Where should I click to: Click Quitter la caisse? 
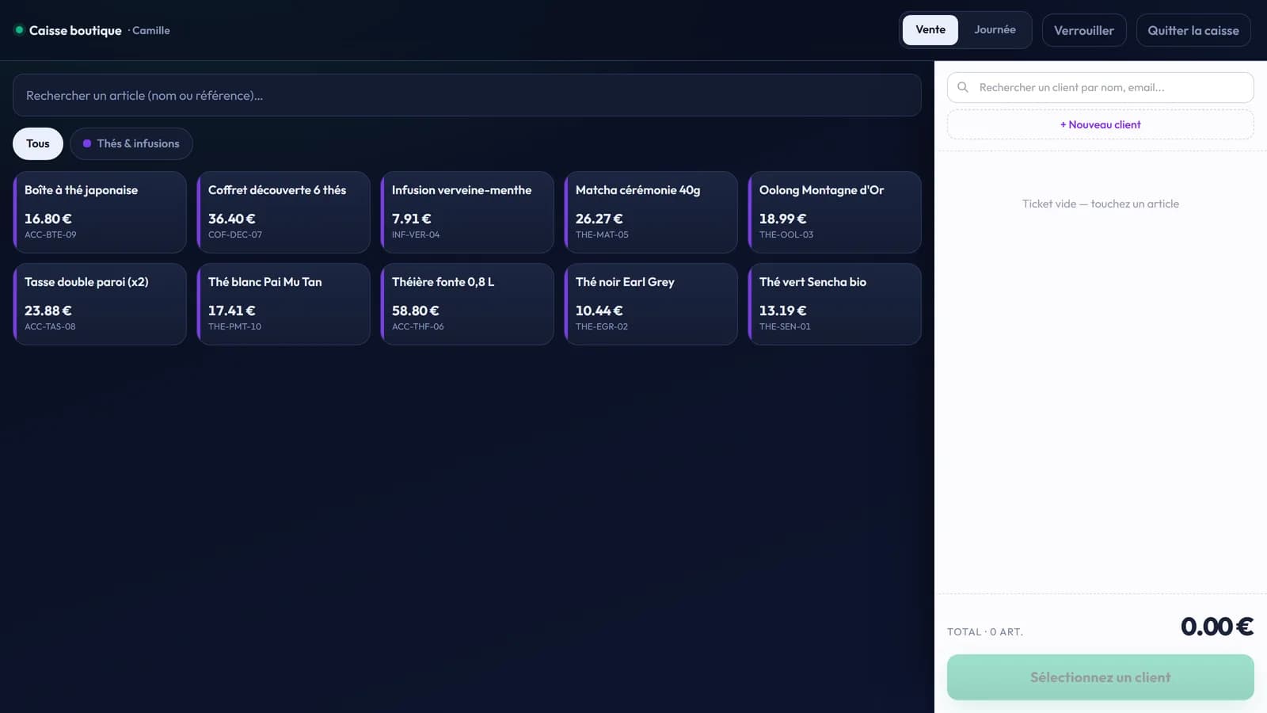pyautogui.click(x=1193, y=30)
